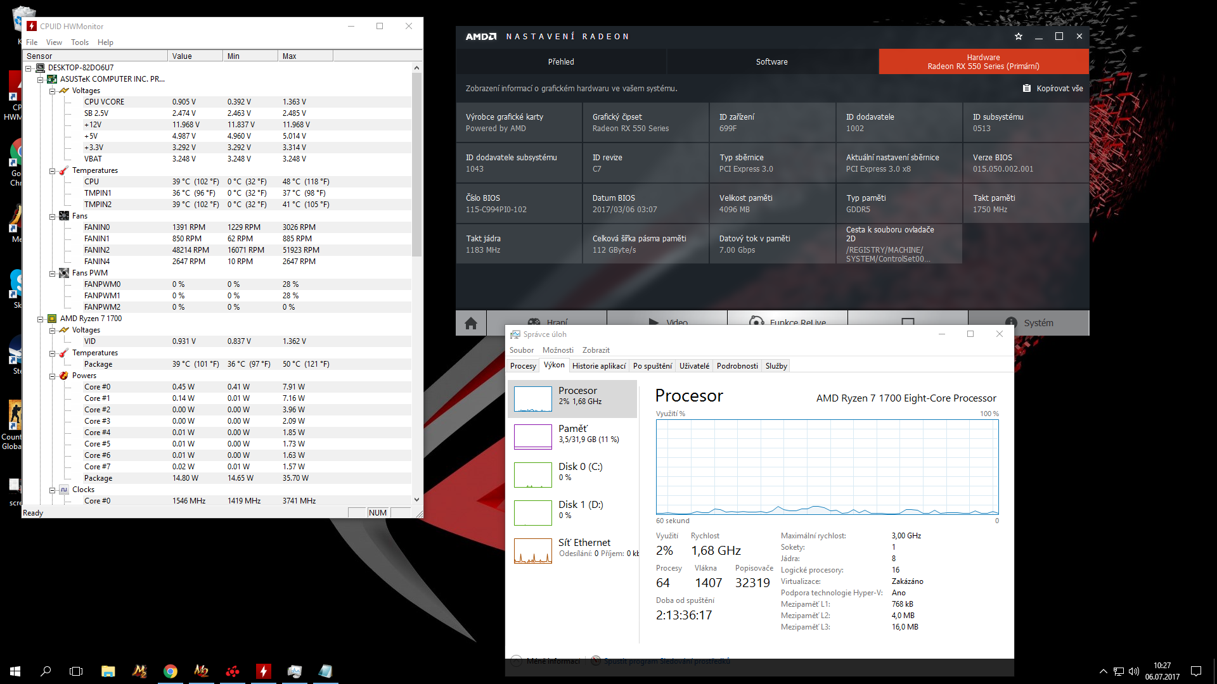Screen dimensions: 1217x684
Task: Open Task View from the taskbar
Action: tap(76, 671)
